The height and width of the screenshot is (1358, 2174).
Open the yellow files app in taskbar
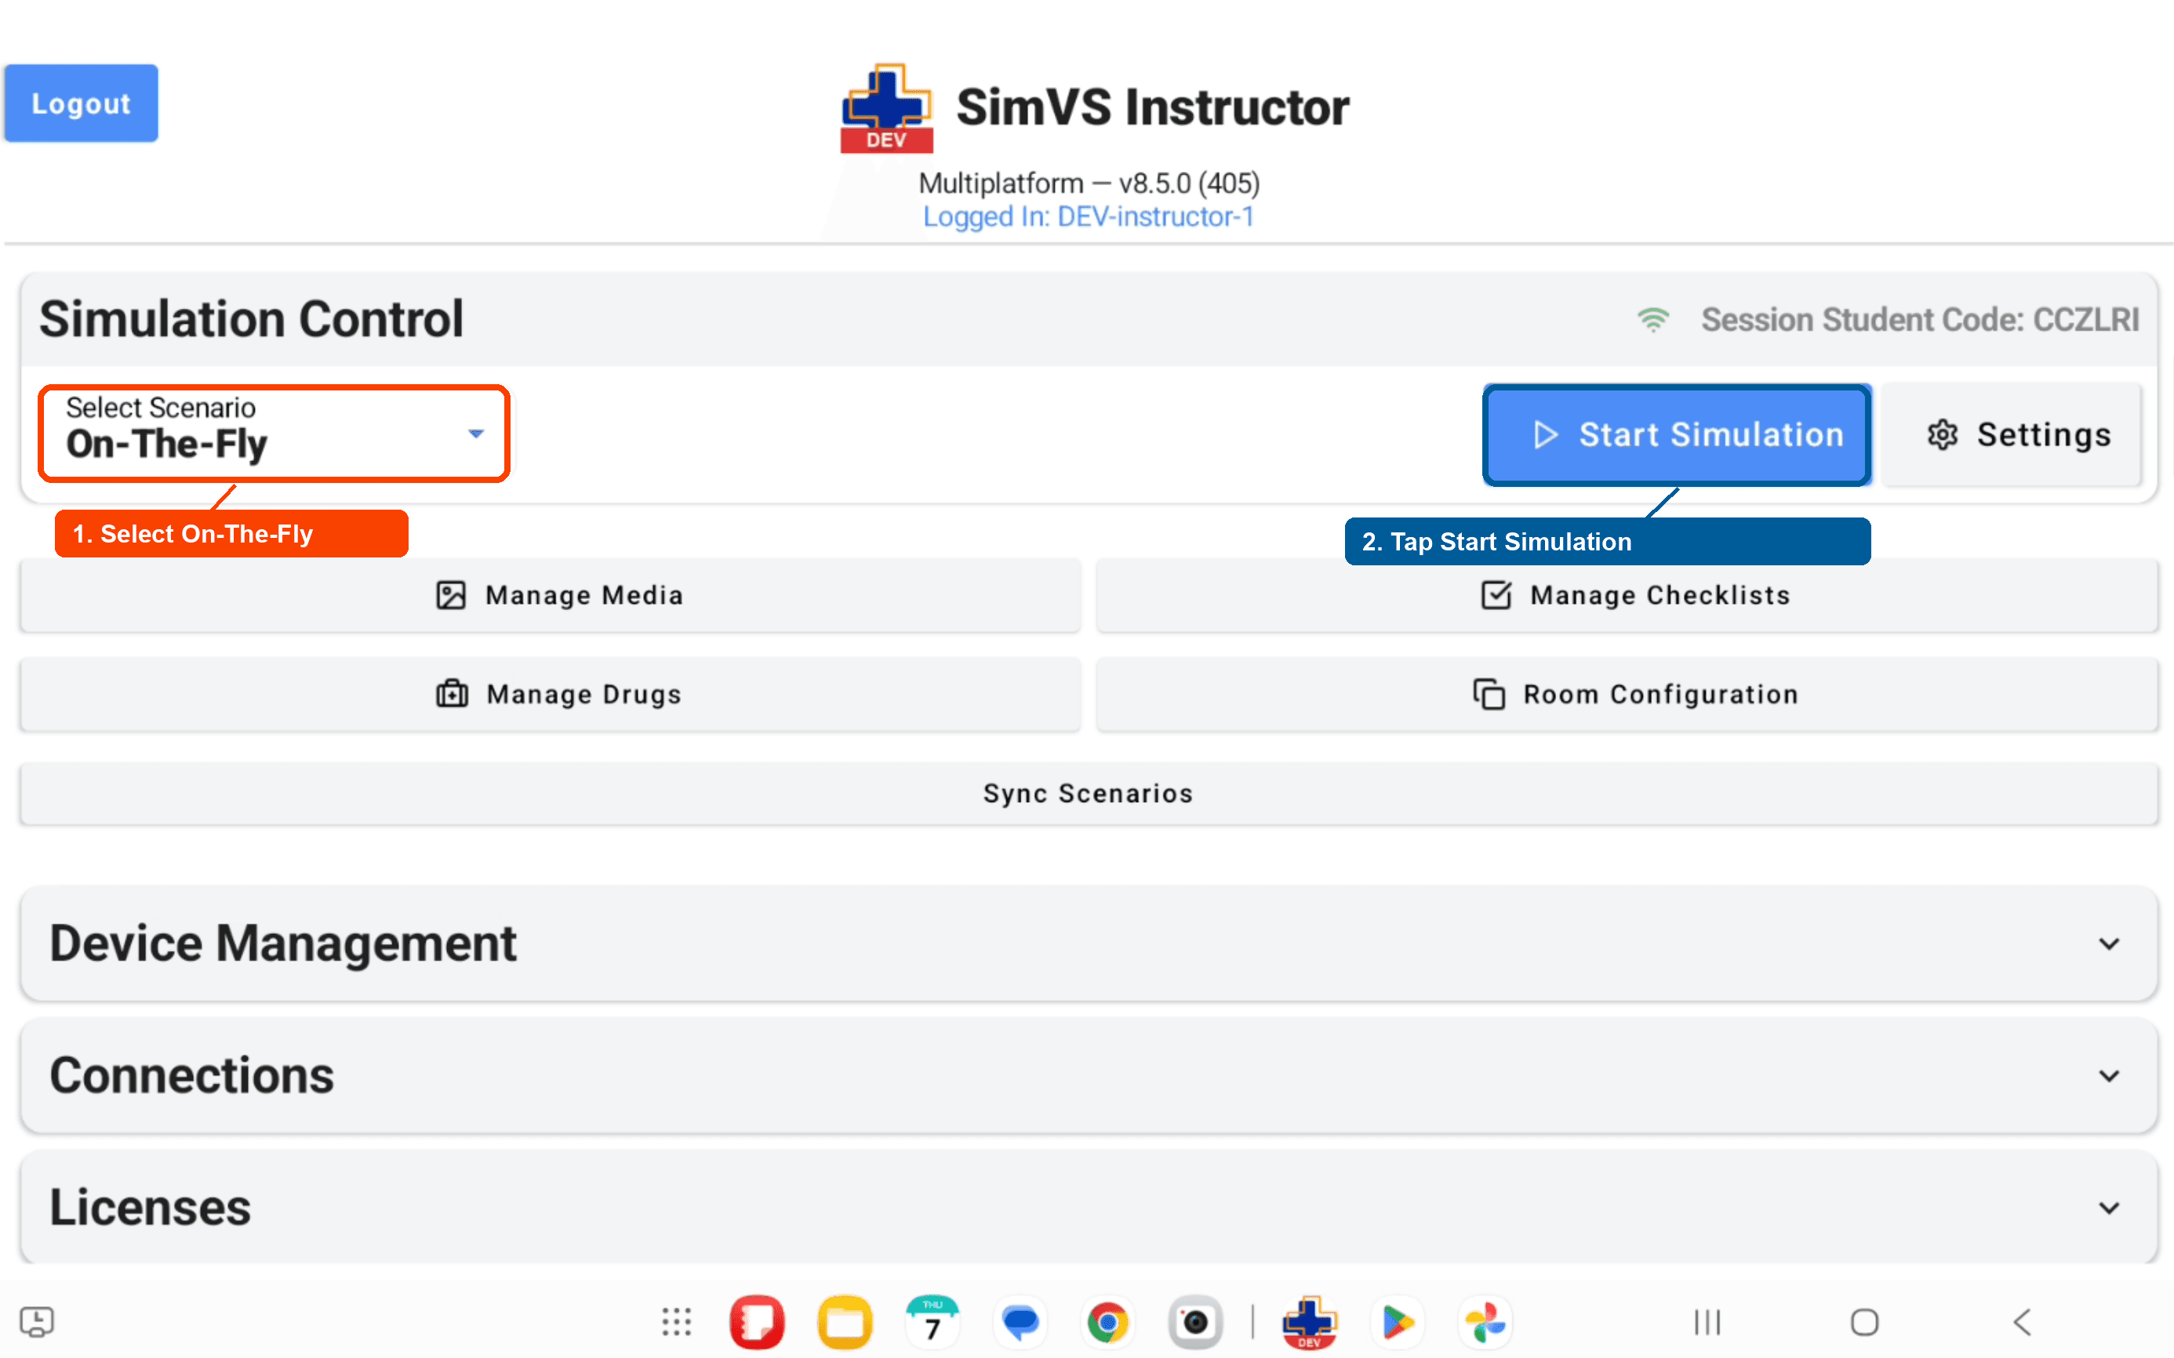(x=845, y=1322)
